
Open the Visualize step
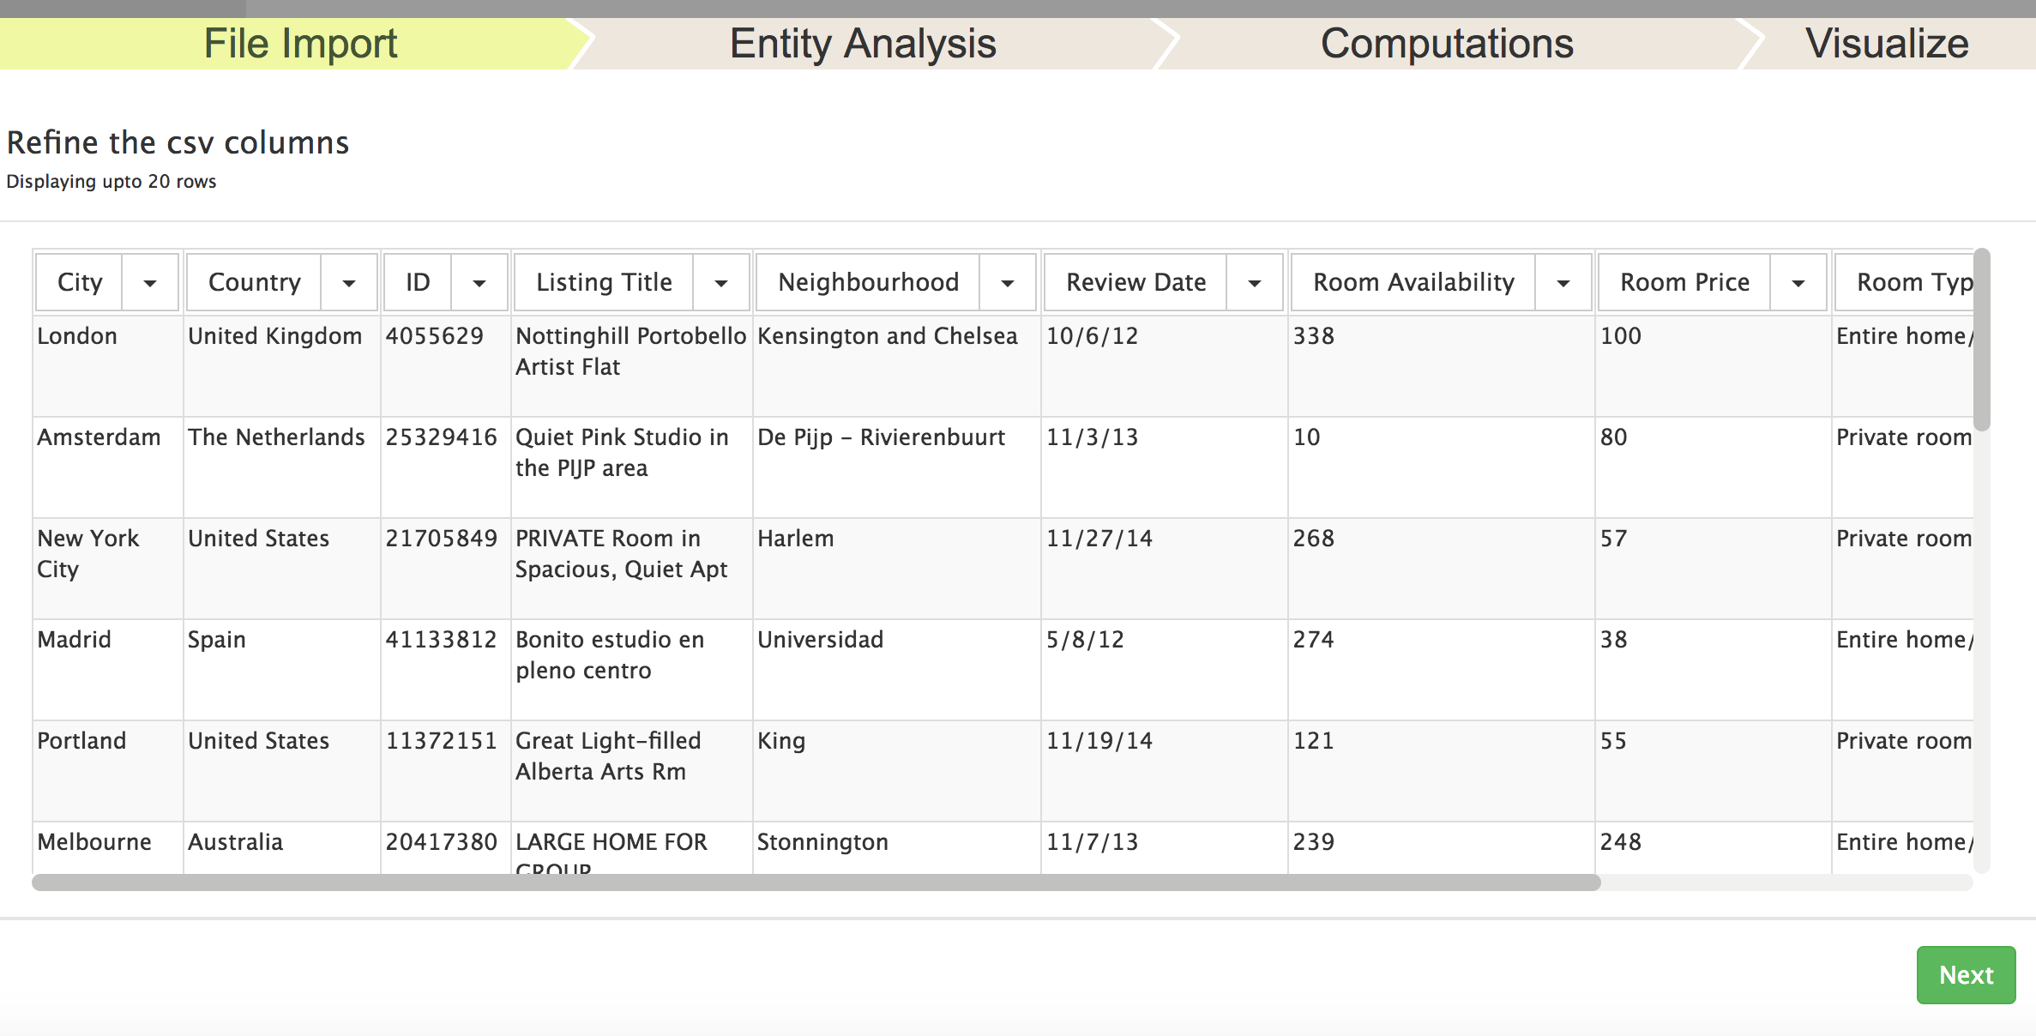pyautogui.click(x=1887, y=44)
